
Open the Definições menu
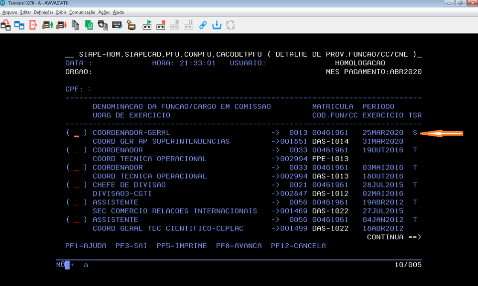44,12
